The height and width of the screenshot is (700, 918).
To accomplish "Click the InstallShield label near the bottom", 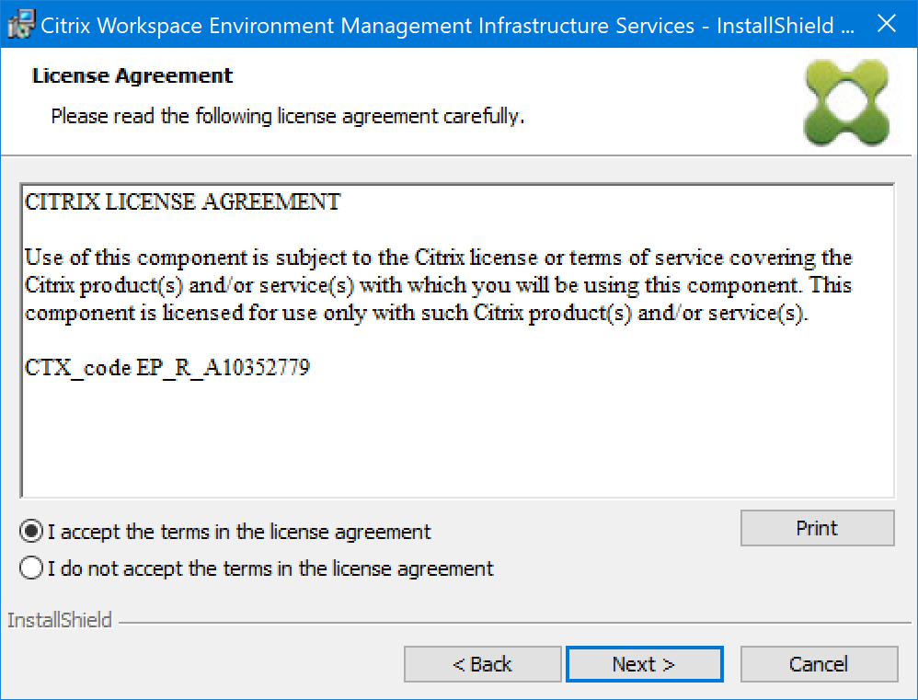I will [60, 621].
